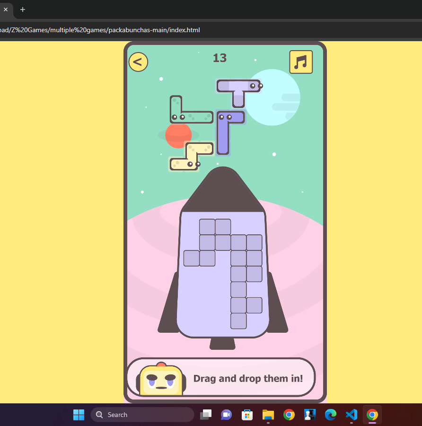Image resolution: width=422 pixels, height=426 pixels.
Task: Launch Microsoft Store from the taskbar
Action: point(247,415)
